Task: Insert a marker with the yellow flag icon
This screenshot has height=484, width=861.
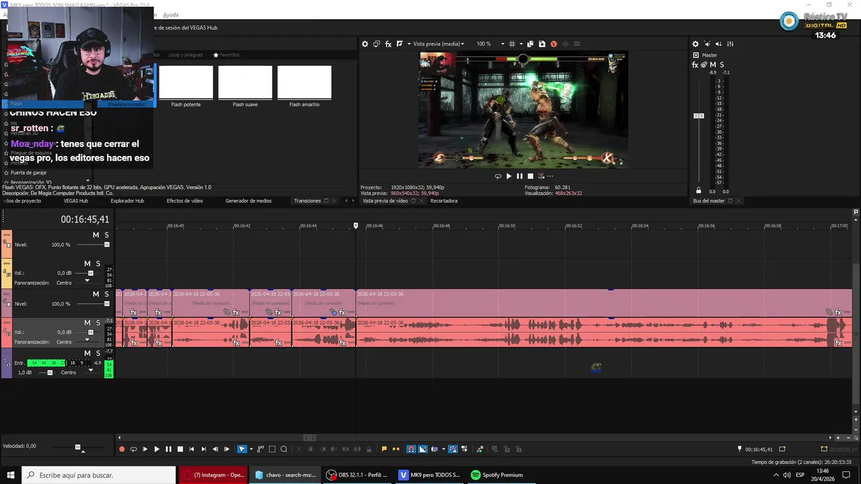Action: (x=383, y=449)
